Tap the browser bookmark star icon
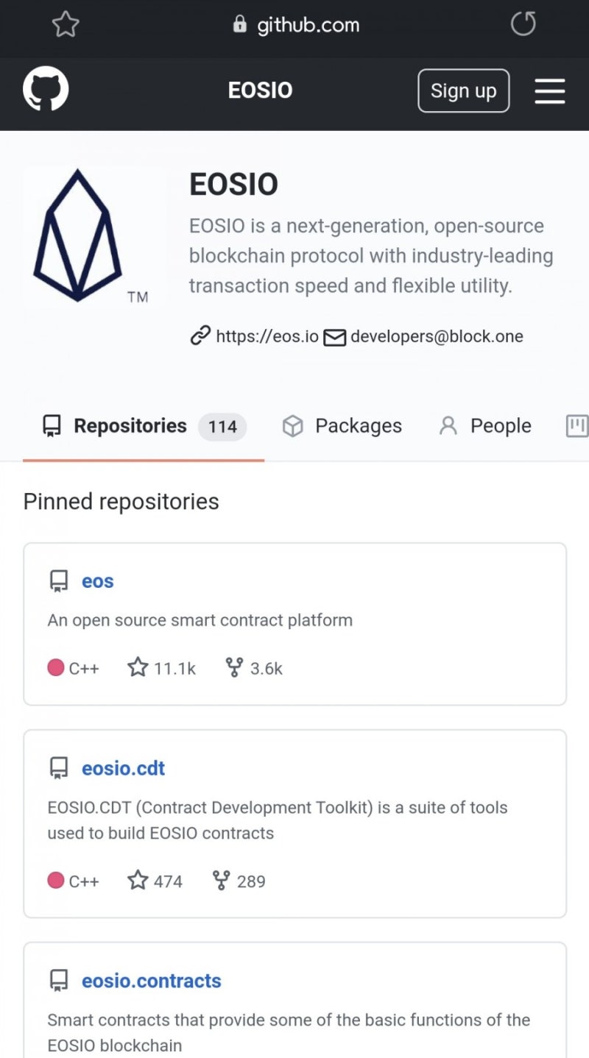This screenshot has width=589, height=1058. [x=66, y=25]
